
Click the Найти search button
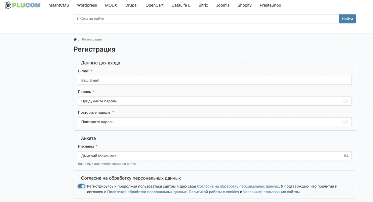tap(347, 19)
